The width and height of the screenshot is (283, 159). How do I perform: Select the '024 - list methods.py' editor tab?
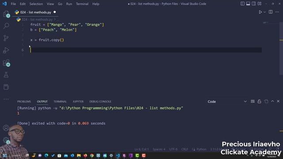(x=35, y=12)
